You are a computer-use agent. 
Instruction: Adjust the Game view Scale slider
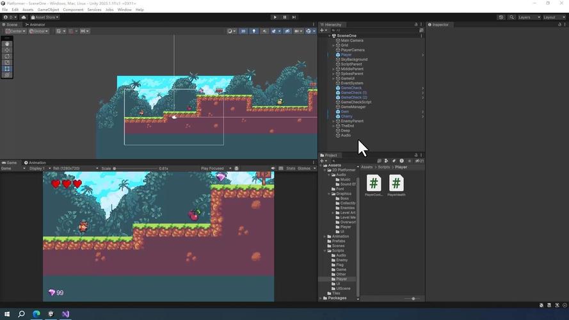tap(135, 168)
